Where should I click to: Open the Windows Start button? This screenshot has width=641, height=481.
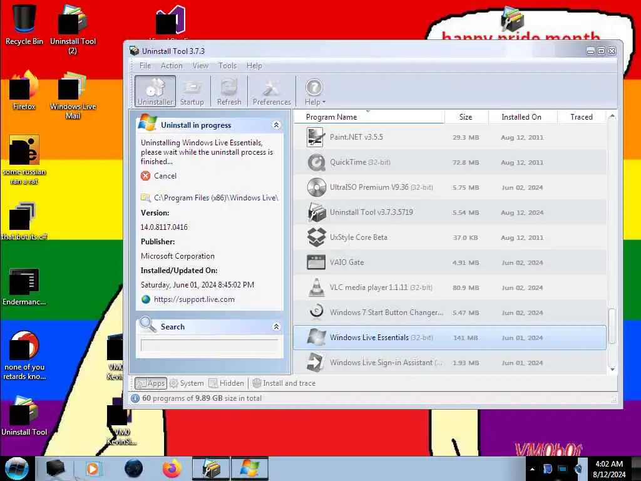click(16, 468)
